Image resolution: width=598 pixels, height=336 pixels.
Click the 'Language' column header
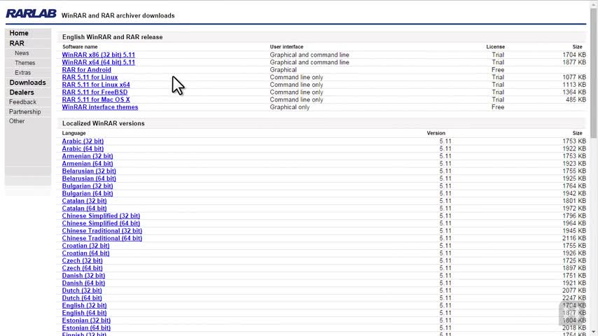tap(74, 133)
